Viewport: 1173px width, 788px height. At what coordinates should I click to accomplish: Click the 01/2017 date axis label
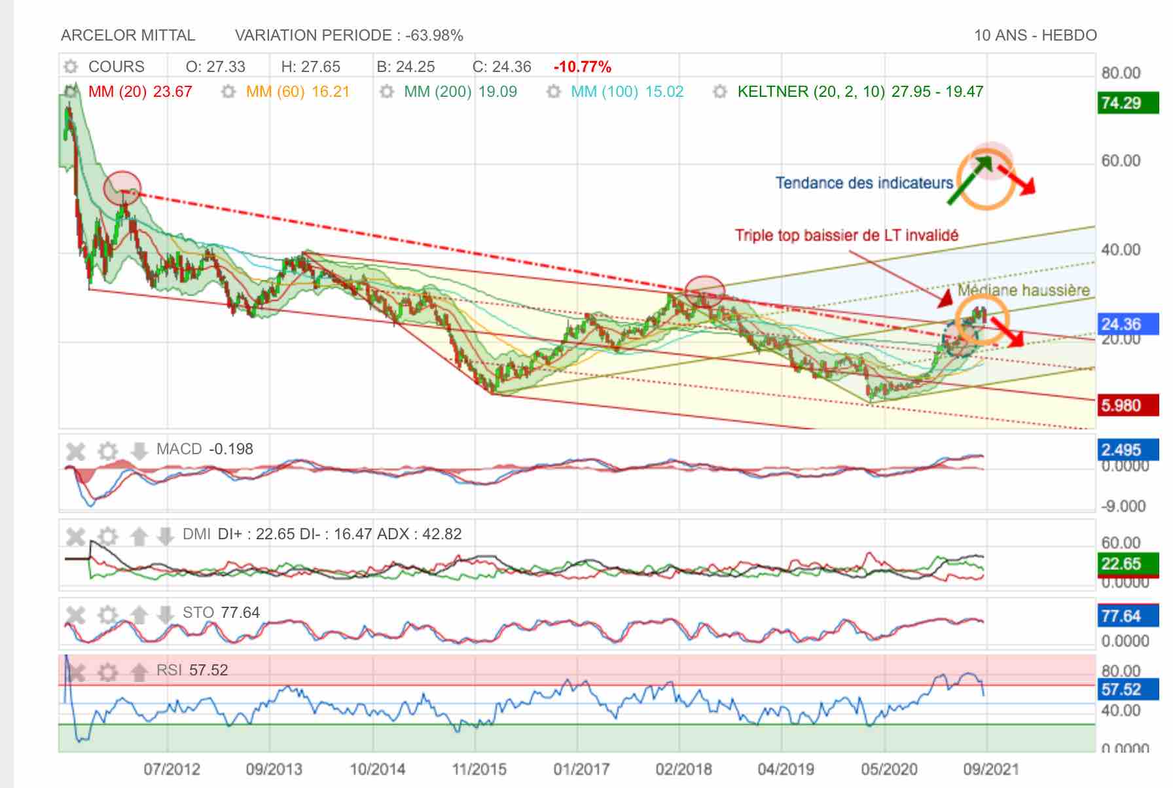[581, 769]
